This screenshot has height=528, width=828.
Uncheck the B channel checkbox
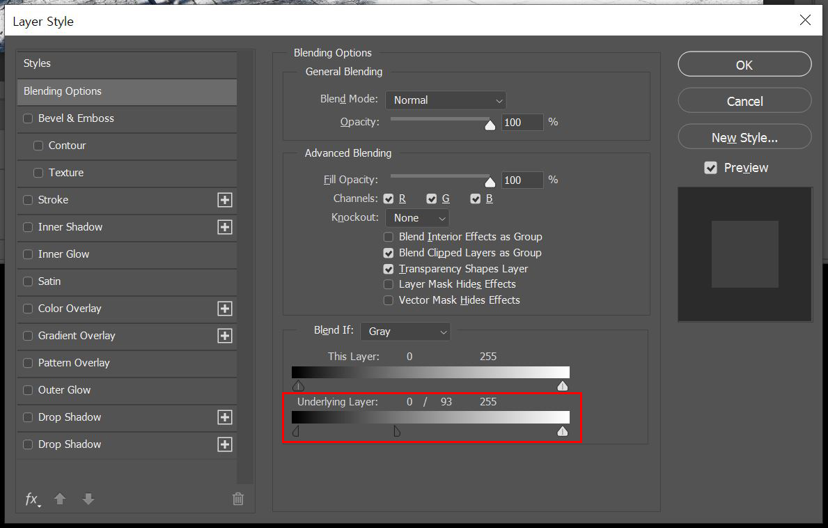[476, 199]
